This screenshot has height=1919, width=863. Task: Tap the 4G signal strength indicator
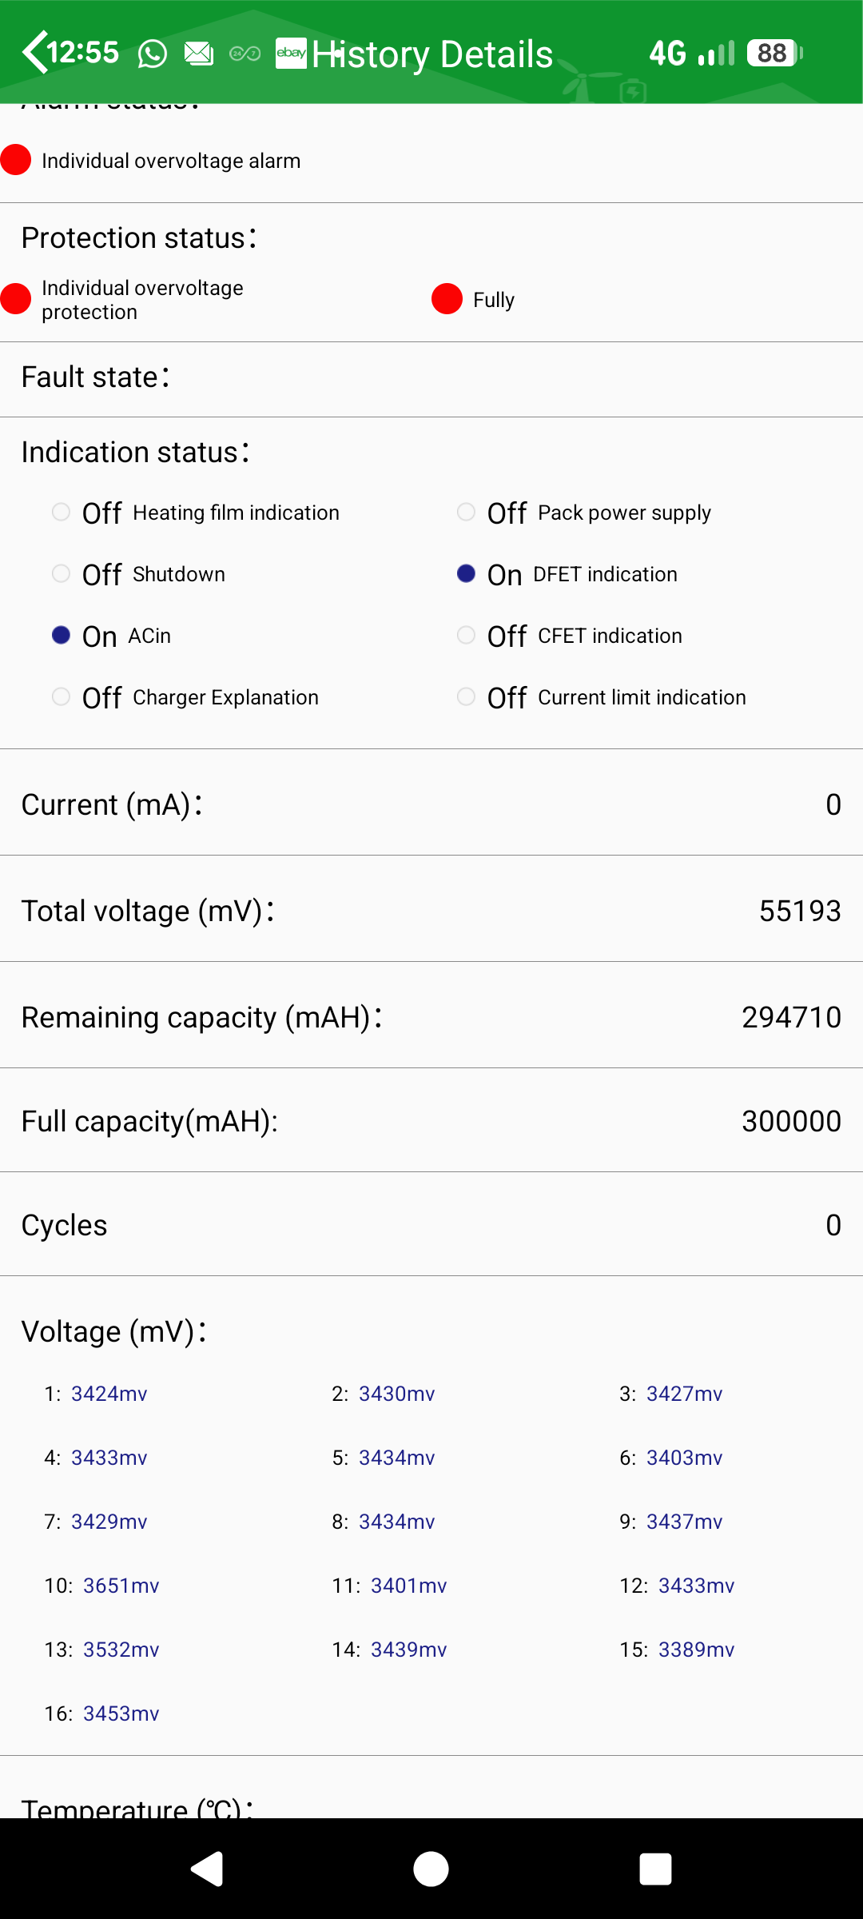[691, 54]
